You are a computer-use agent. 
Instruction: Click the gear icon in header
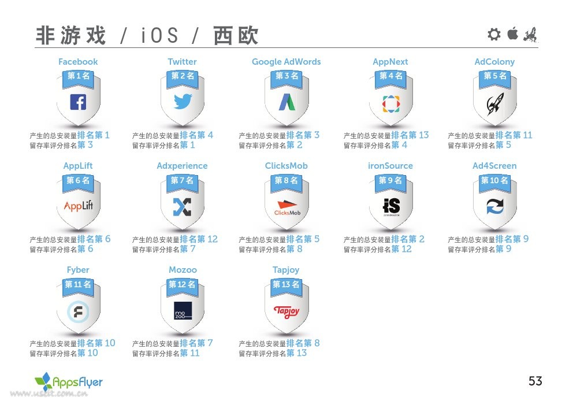494,34
